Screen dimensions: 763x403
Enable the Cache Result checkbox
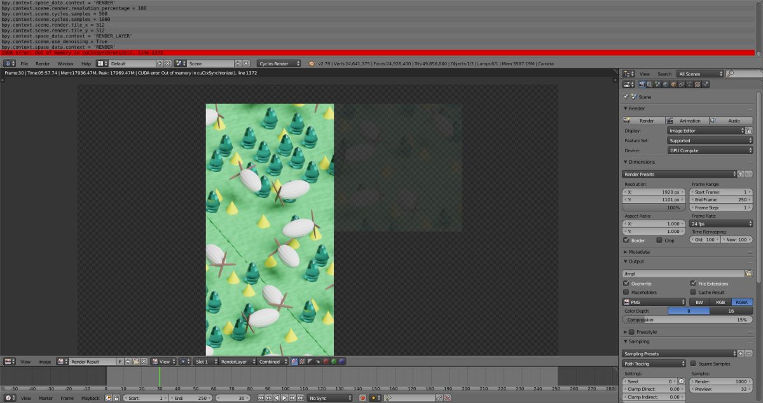[693, 292]
